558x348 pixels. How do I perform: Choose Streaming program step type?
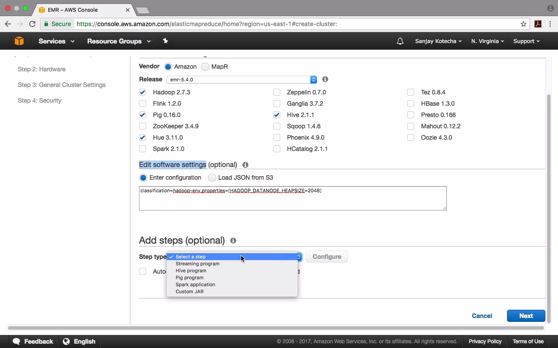pos(232,264)
